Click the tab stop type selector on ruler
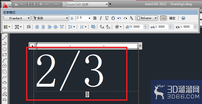 coord(32,46)
